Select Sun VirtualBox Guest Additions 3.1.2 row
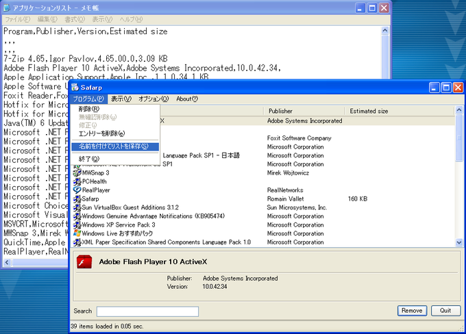The width and height of the screenshot is (466, 334). point(264,207)
